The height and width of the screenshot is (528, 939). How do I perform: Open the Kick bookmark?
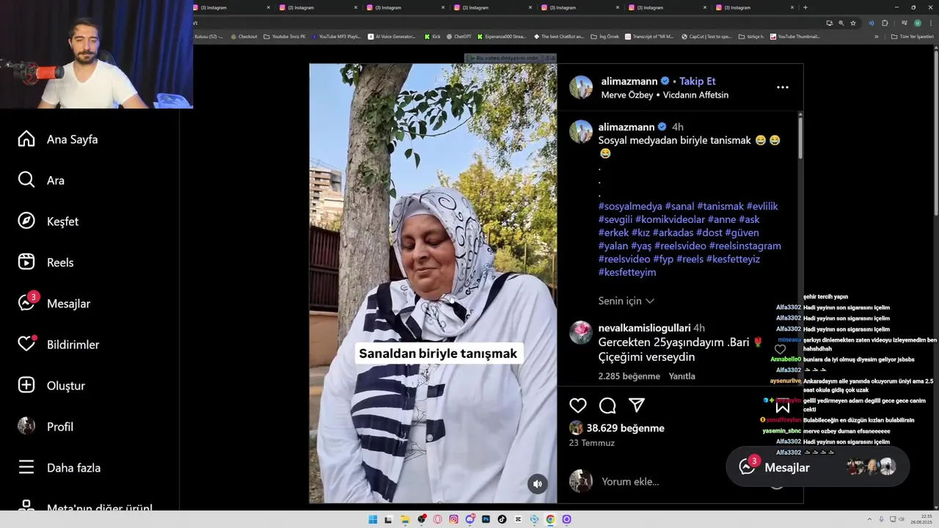432,37
